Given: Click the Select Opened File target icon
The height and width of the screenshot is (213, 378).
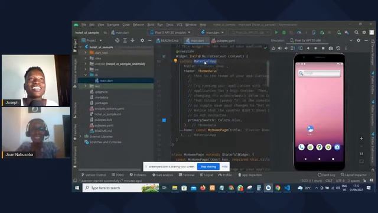Looking at the screenshot, I should (x=117, y=41).
